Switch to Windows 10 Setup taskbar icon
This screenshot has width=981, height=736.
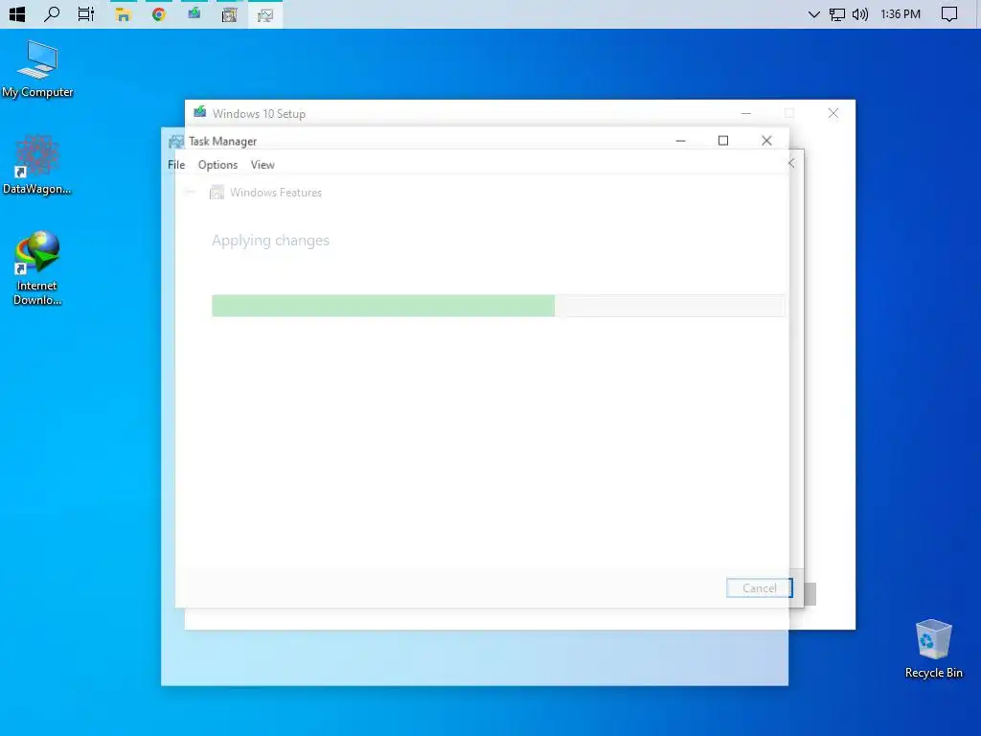coord(194,13)
